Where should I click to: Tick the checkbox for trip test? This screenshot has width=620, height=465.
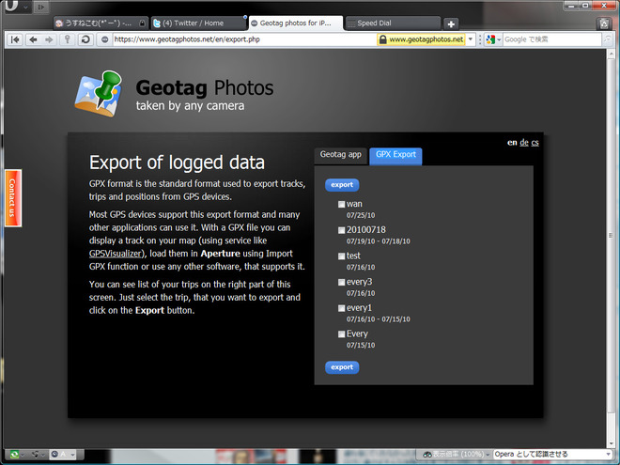click(x=341, y=256)
